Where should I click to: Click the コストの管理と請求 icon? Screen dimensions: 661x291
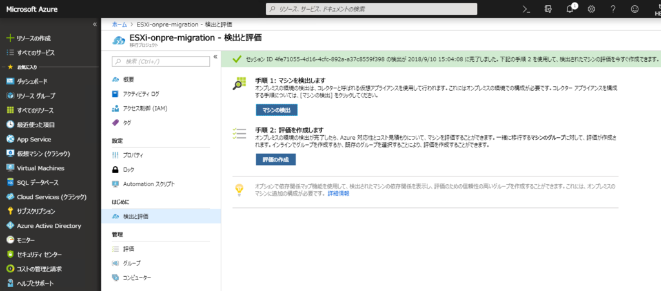click(10, 268)
